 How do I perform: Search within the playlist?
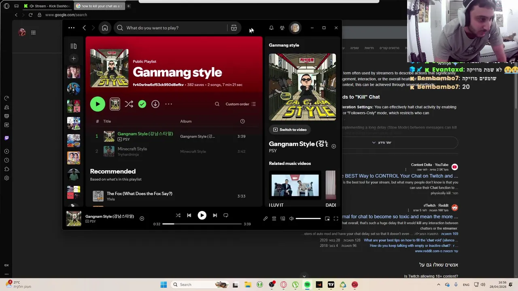(217, 104)
